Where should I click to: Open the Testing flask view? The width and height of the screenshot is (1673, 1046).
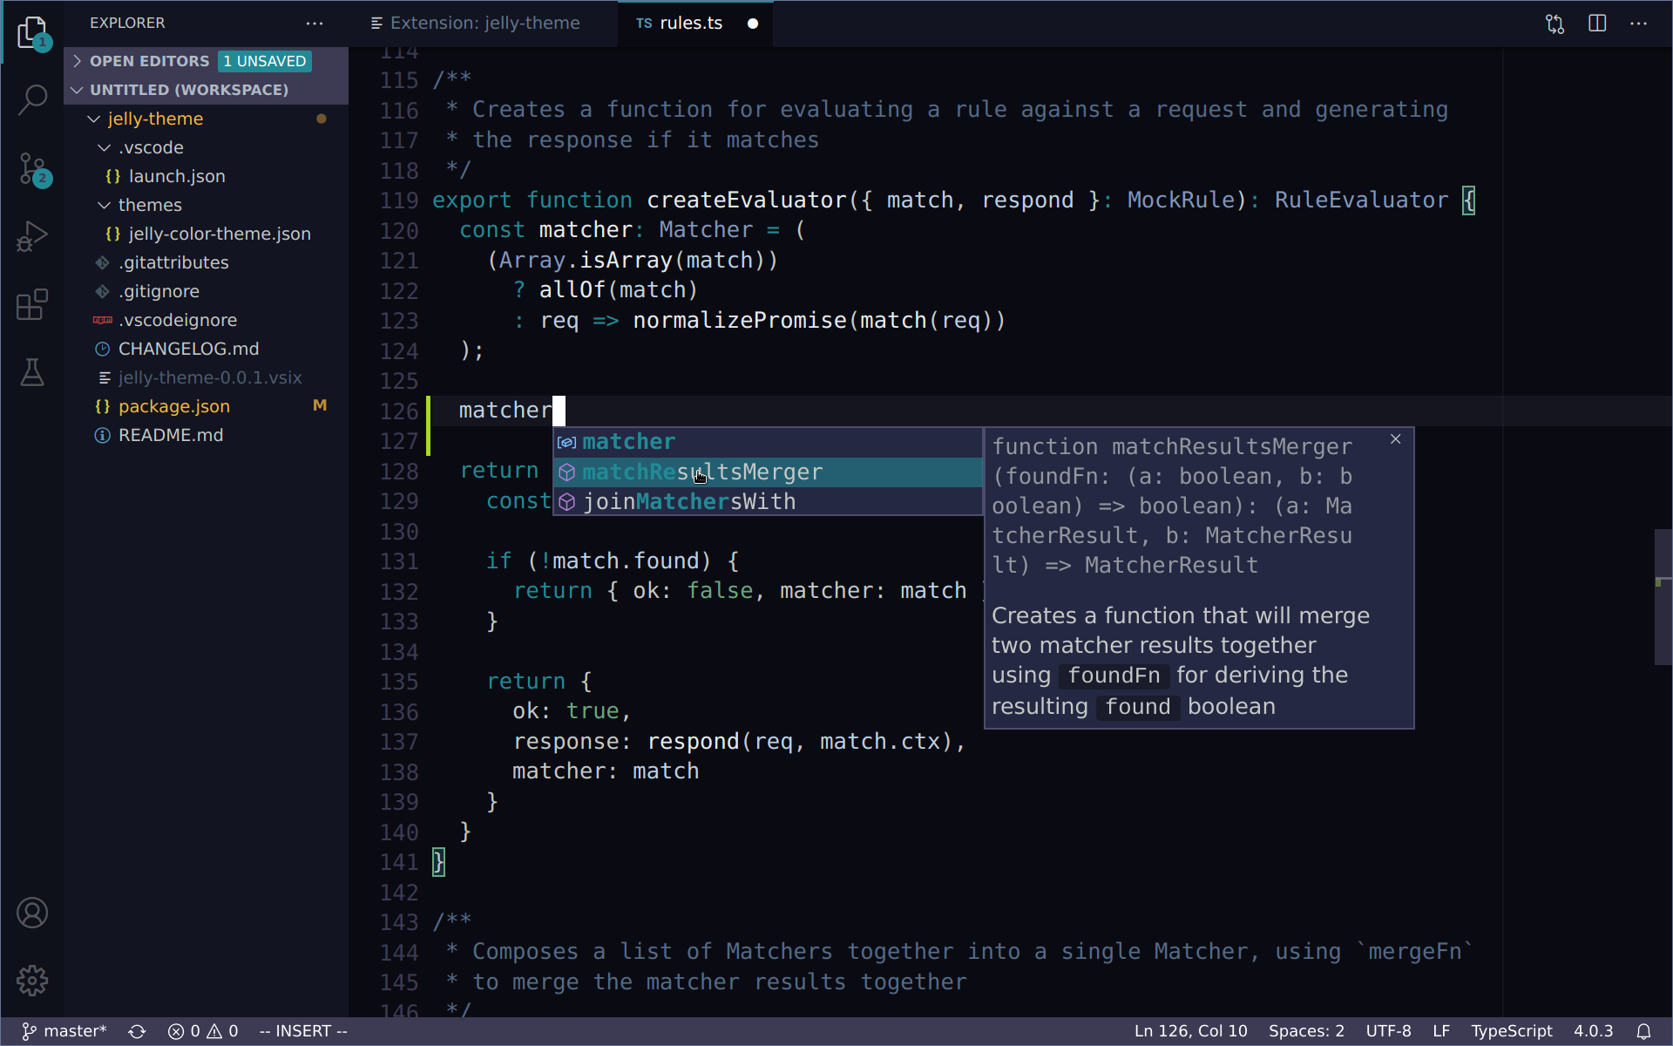[x=32, y=372]
